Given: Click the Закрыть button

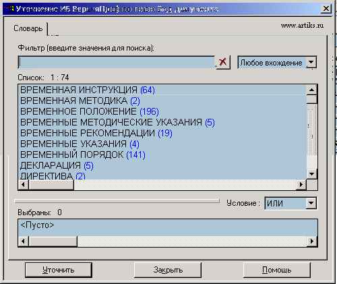Looking at the screenshot, I should (x=168, y=270).
